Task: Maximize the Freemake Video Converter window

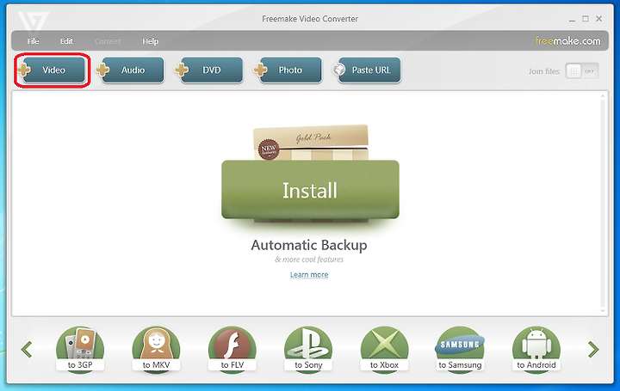Action: pos(586,19)
